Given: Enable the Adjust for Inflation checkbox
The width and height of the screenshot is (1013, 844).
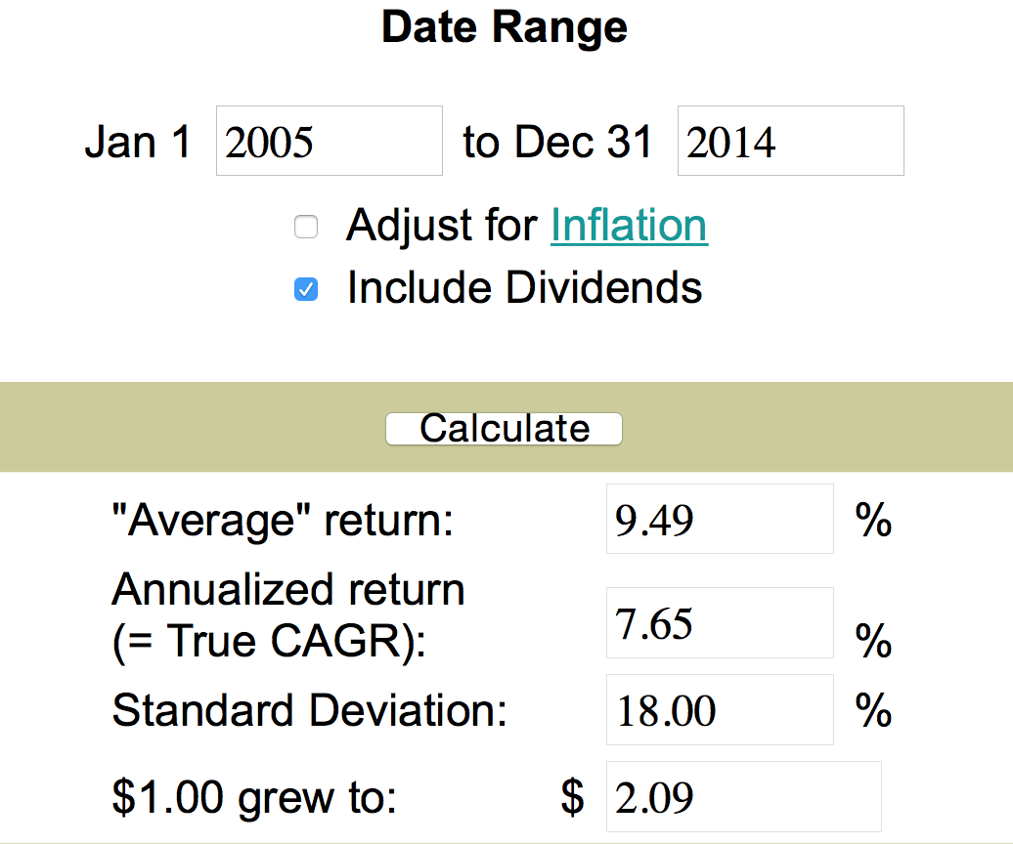Looking at the screenshot, I should [306, 229].
